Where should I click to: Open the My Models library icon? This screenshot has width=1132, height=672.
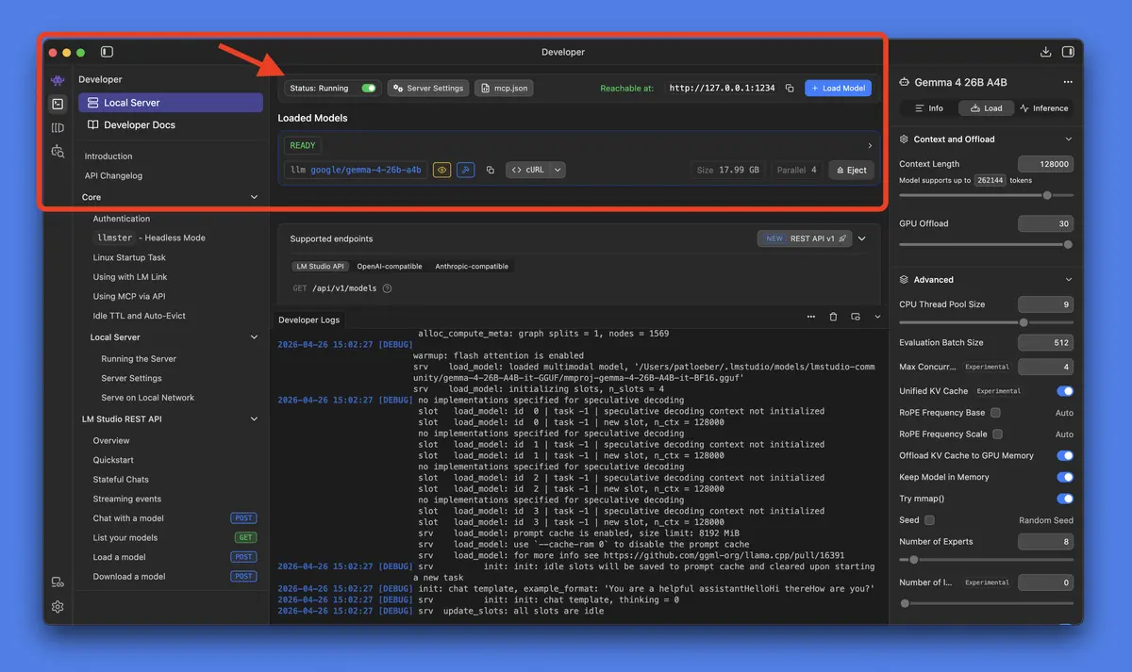click(58, 127)
